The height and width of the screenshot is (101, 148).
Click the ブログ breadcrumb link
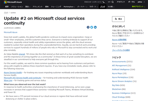[x=6, y=13]
